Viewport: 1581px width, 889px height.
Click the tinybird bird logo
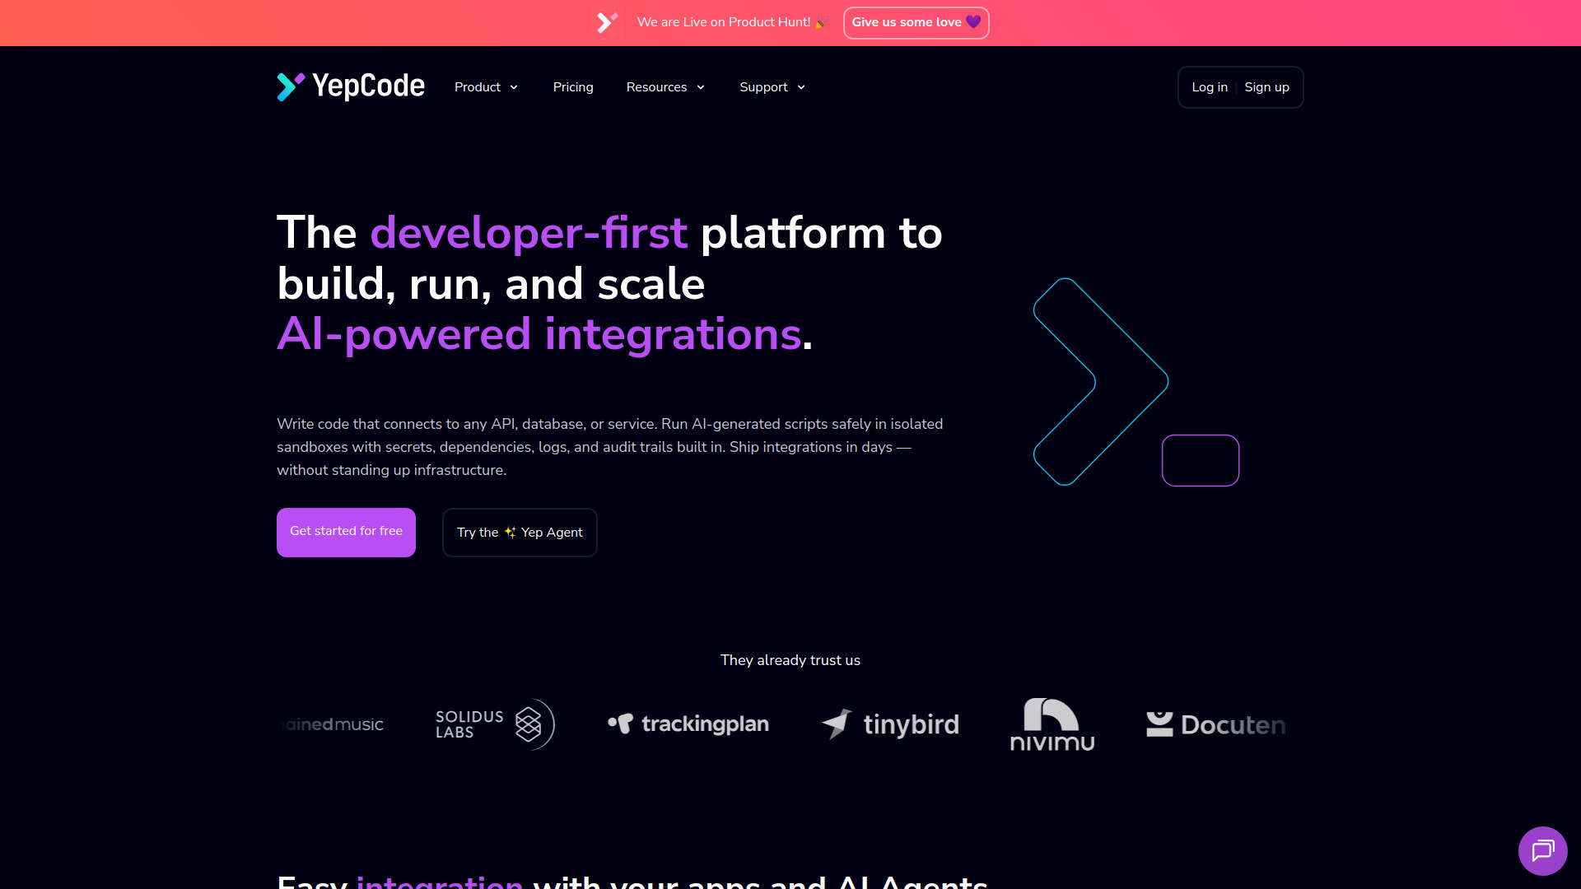point(835,724)
